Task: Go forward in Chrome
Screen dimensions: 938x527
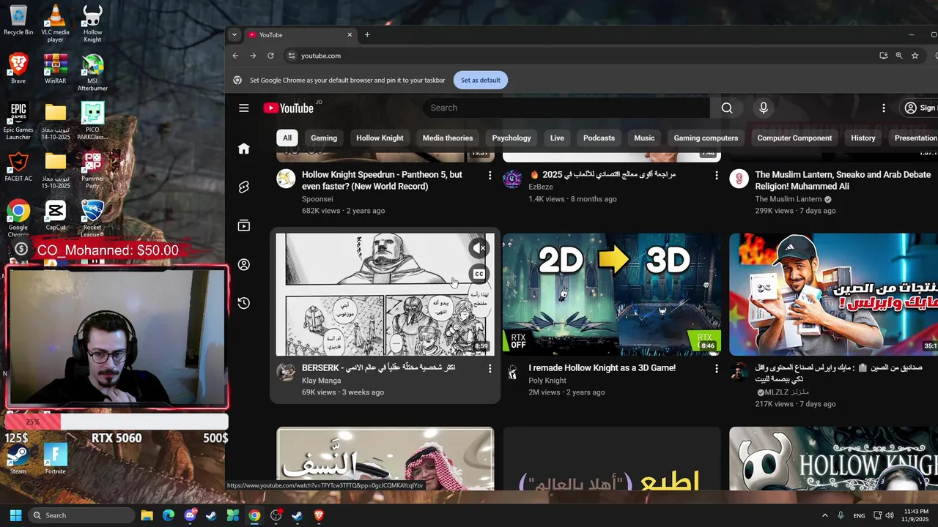Action: [253, 56]
